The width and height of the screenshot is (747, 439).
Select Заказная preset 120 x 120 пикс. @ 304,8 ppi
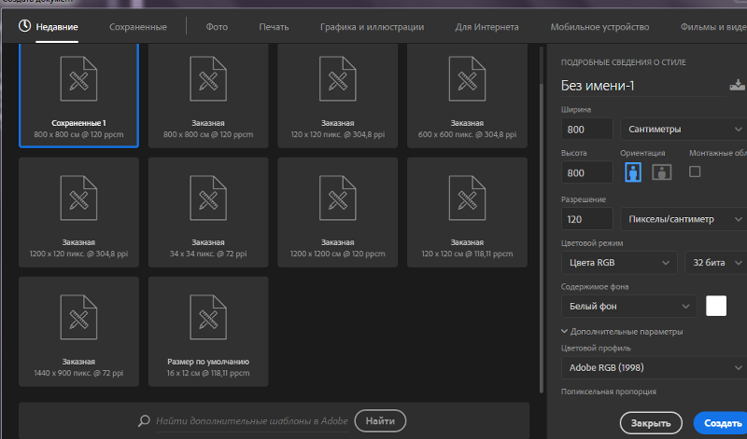point(338,95)
